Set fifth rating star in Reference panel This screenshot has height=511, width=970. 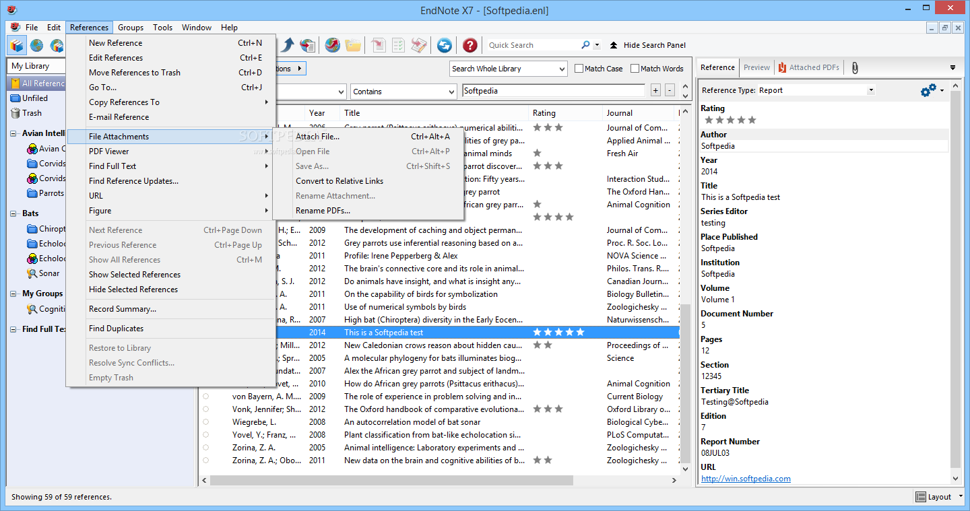point(752,120)
